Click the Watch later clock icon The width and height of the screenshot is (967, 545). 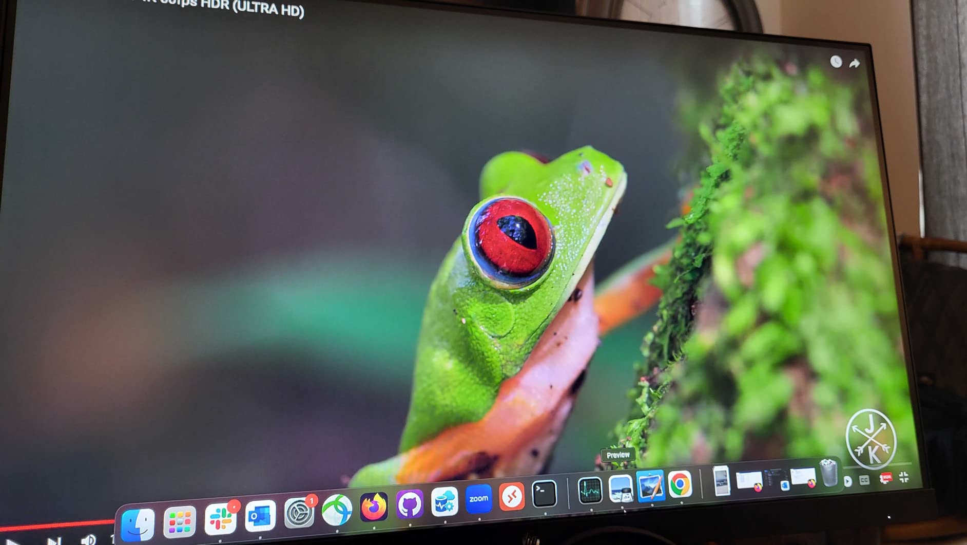pos(836,62)
